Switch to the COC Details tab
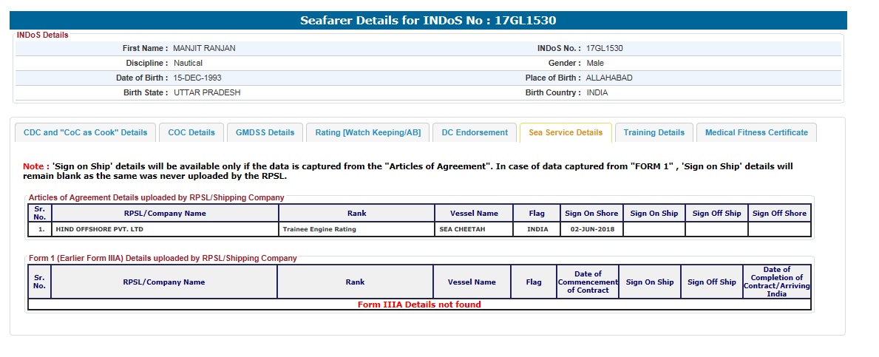 191,132
